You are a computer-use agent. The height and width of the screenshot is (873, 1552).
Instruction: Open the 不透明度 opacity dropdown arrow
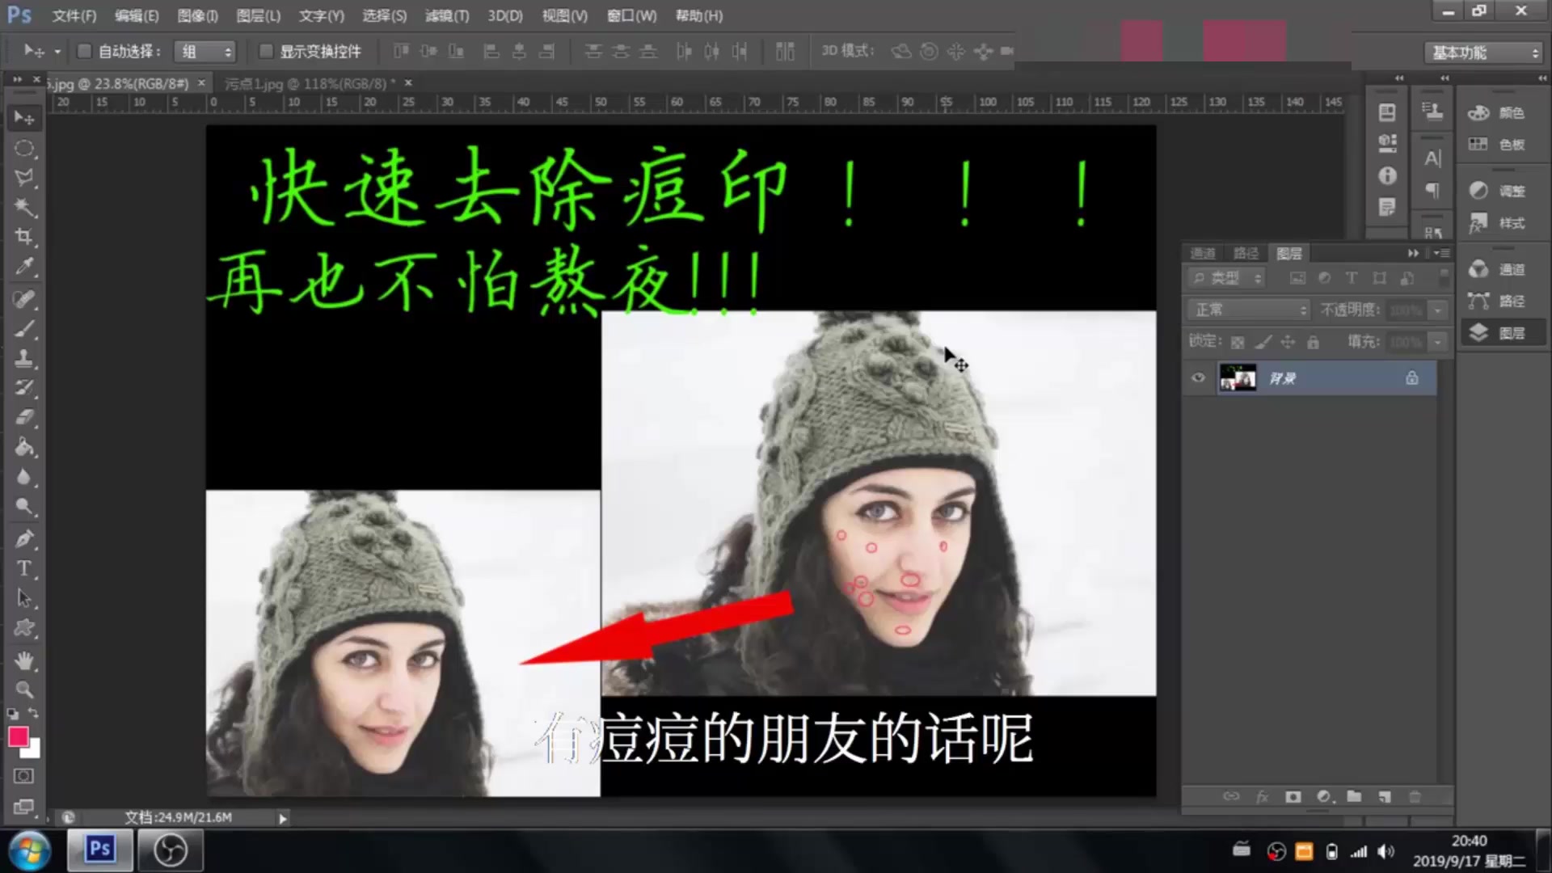(1438, 310)
